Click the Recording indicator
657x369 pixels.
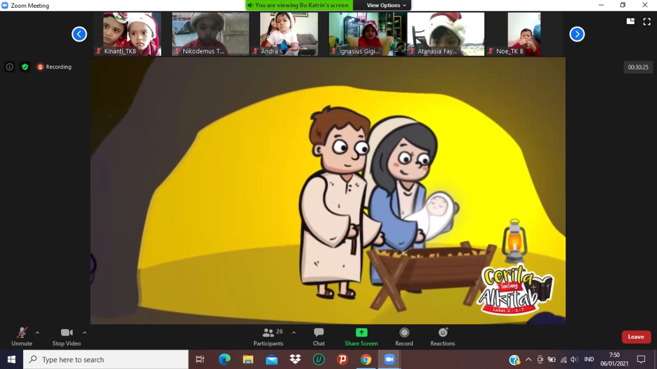coord(54,67)
